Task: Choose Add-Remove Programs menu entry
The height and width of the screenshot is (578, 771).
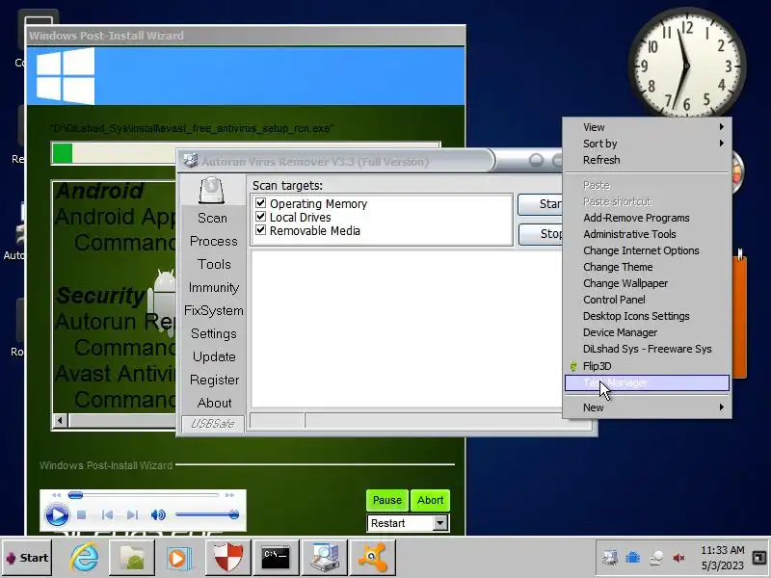Action: (x=647, y=218)
